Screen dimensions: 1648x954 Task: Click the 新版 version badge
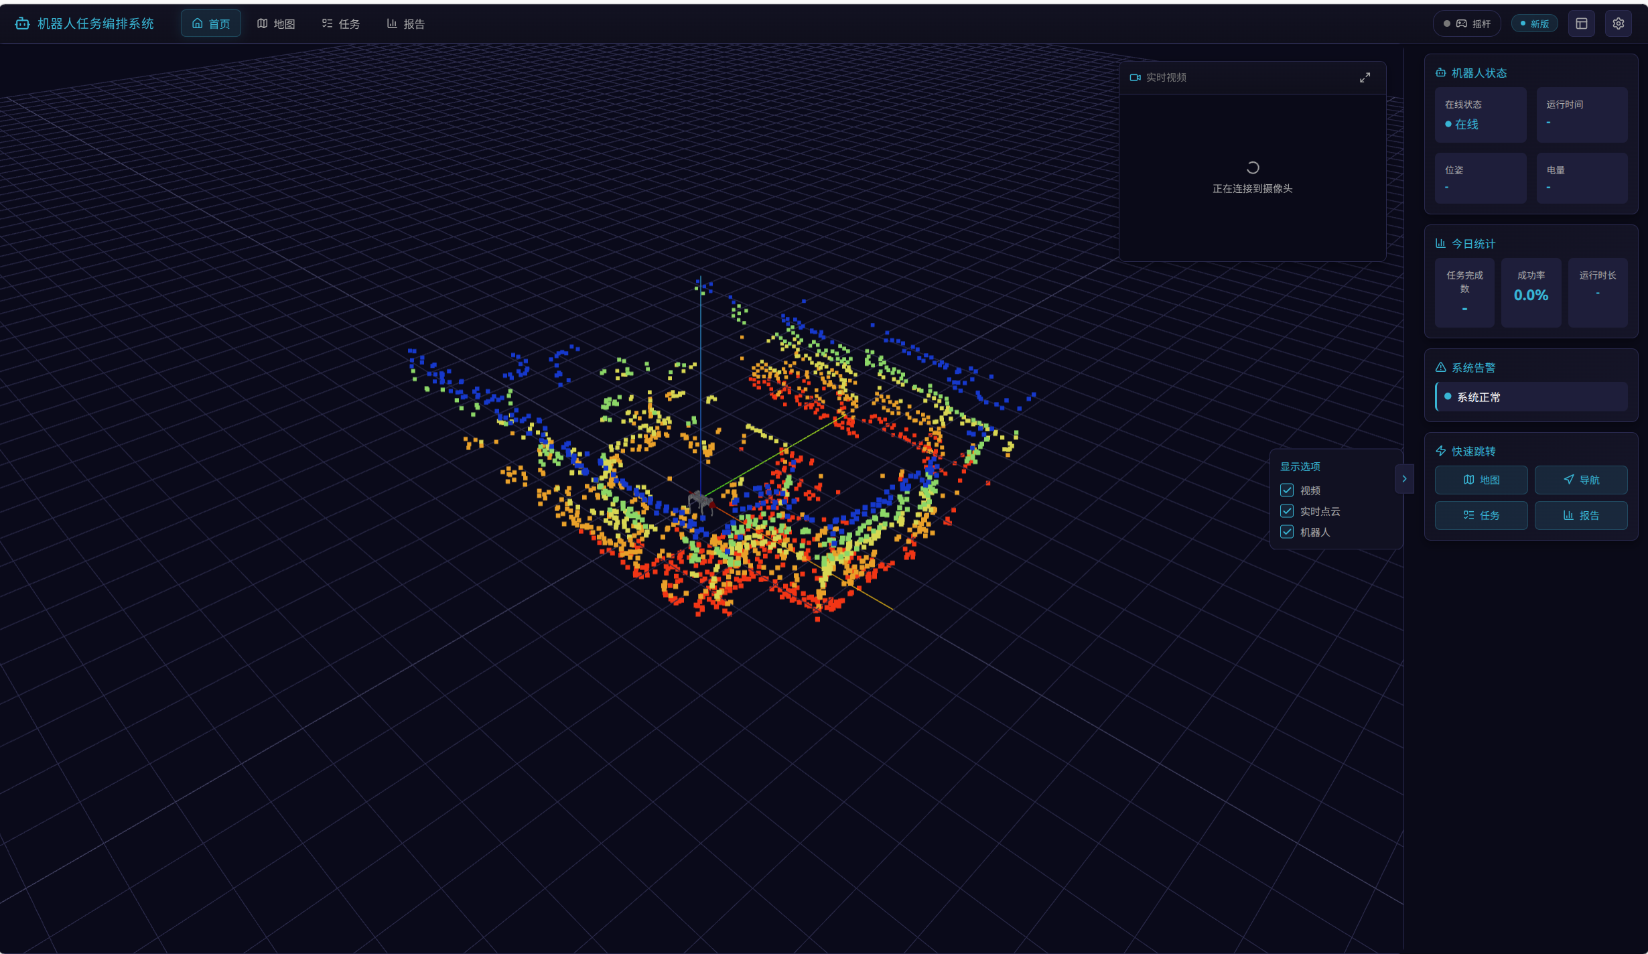pyautogui.click(x=1535, y=23)
